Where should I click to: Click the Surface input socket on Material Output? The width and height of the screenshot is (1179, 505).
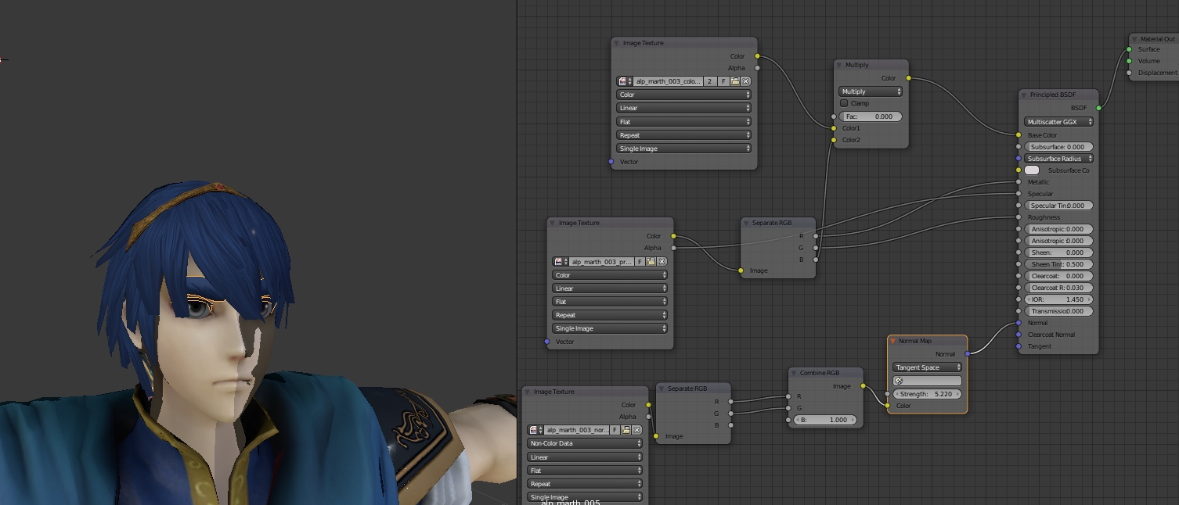1129,49
